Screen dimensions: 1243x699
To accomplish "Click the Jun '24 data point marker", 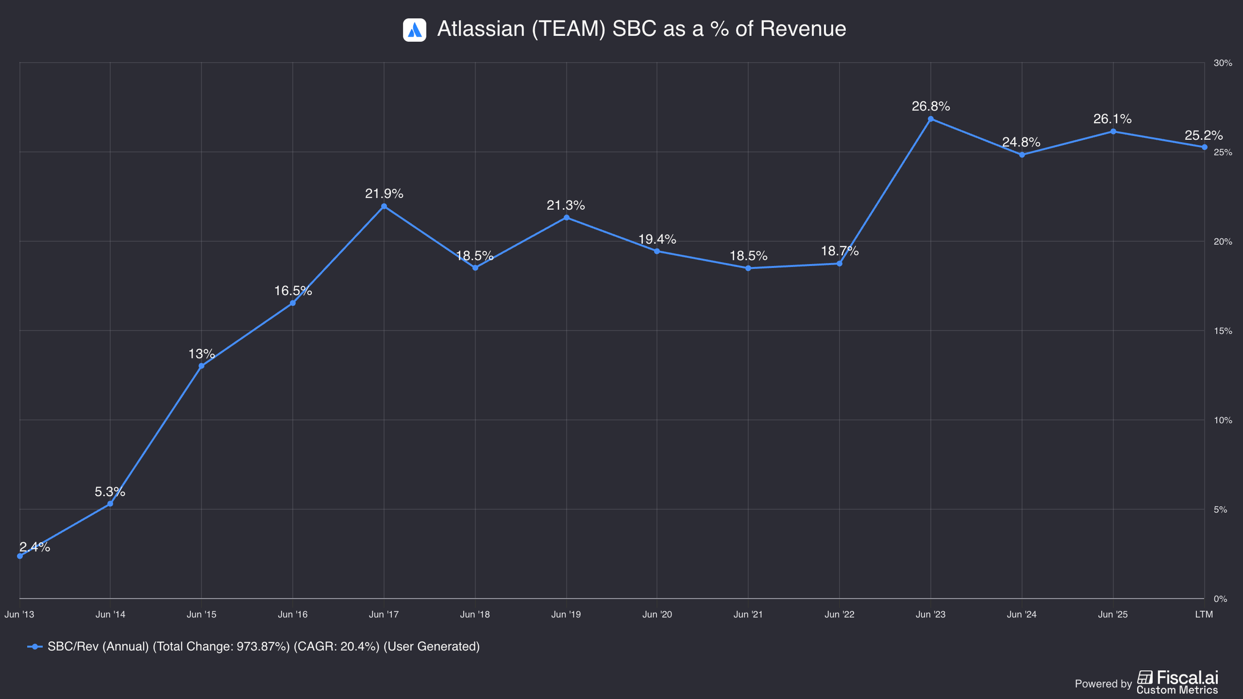I will [x=1022, y=155].
